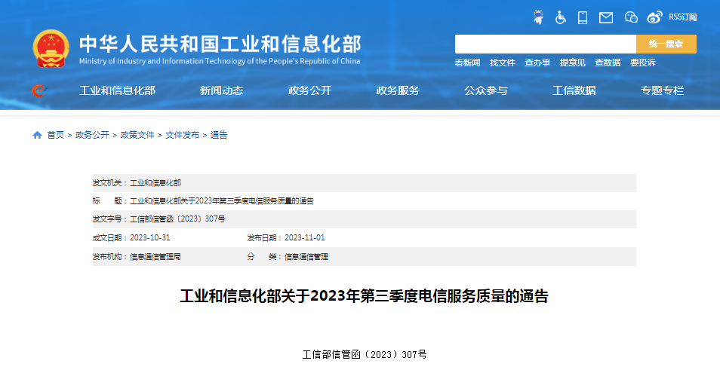Go to 政策文件 in breadcrumb
This screenshot has width=720, height=370.
tap(137, 135)
